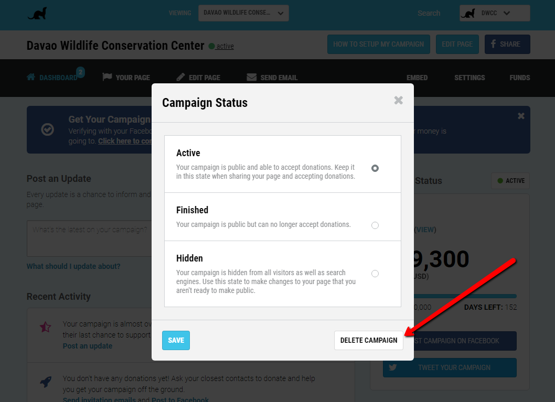Viewport: 555px width, 402px height.
Task: Open the Viewing campaign dropdown
Action: pos(243,13)
